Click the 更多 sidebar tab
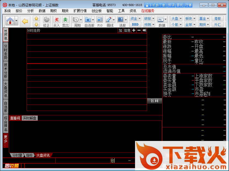The image size is (229, 171). [6, 141]
